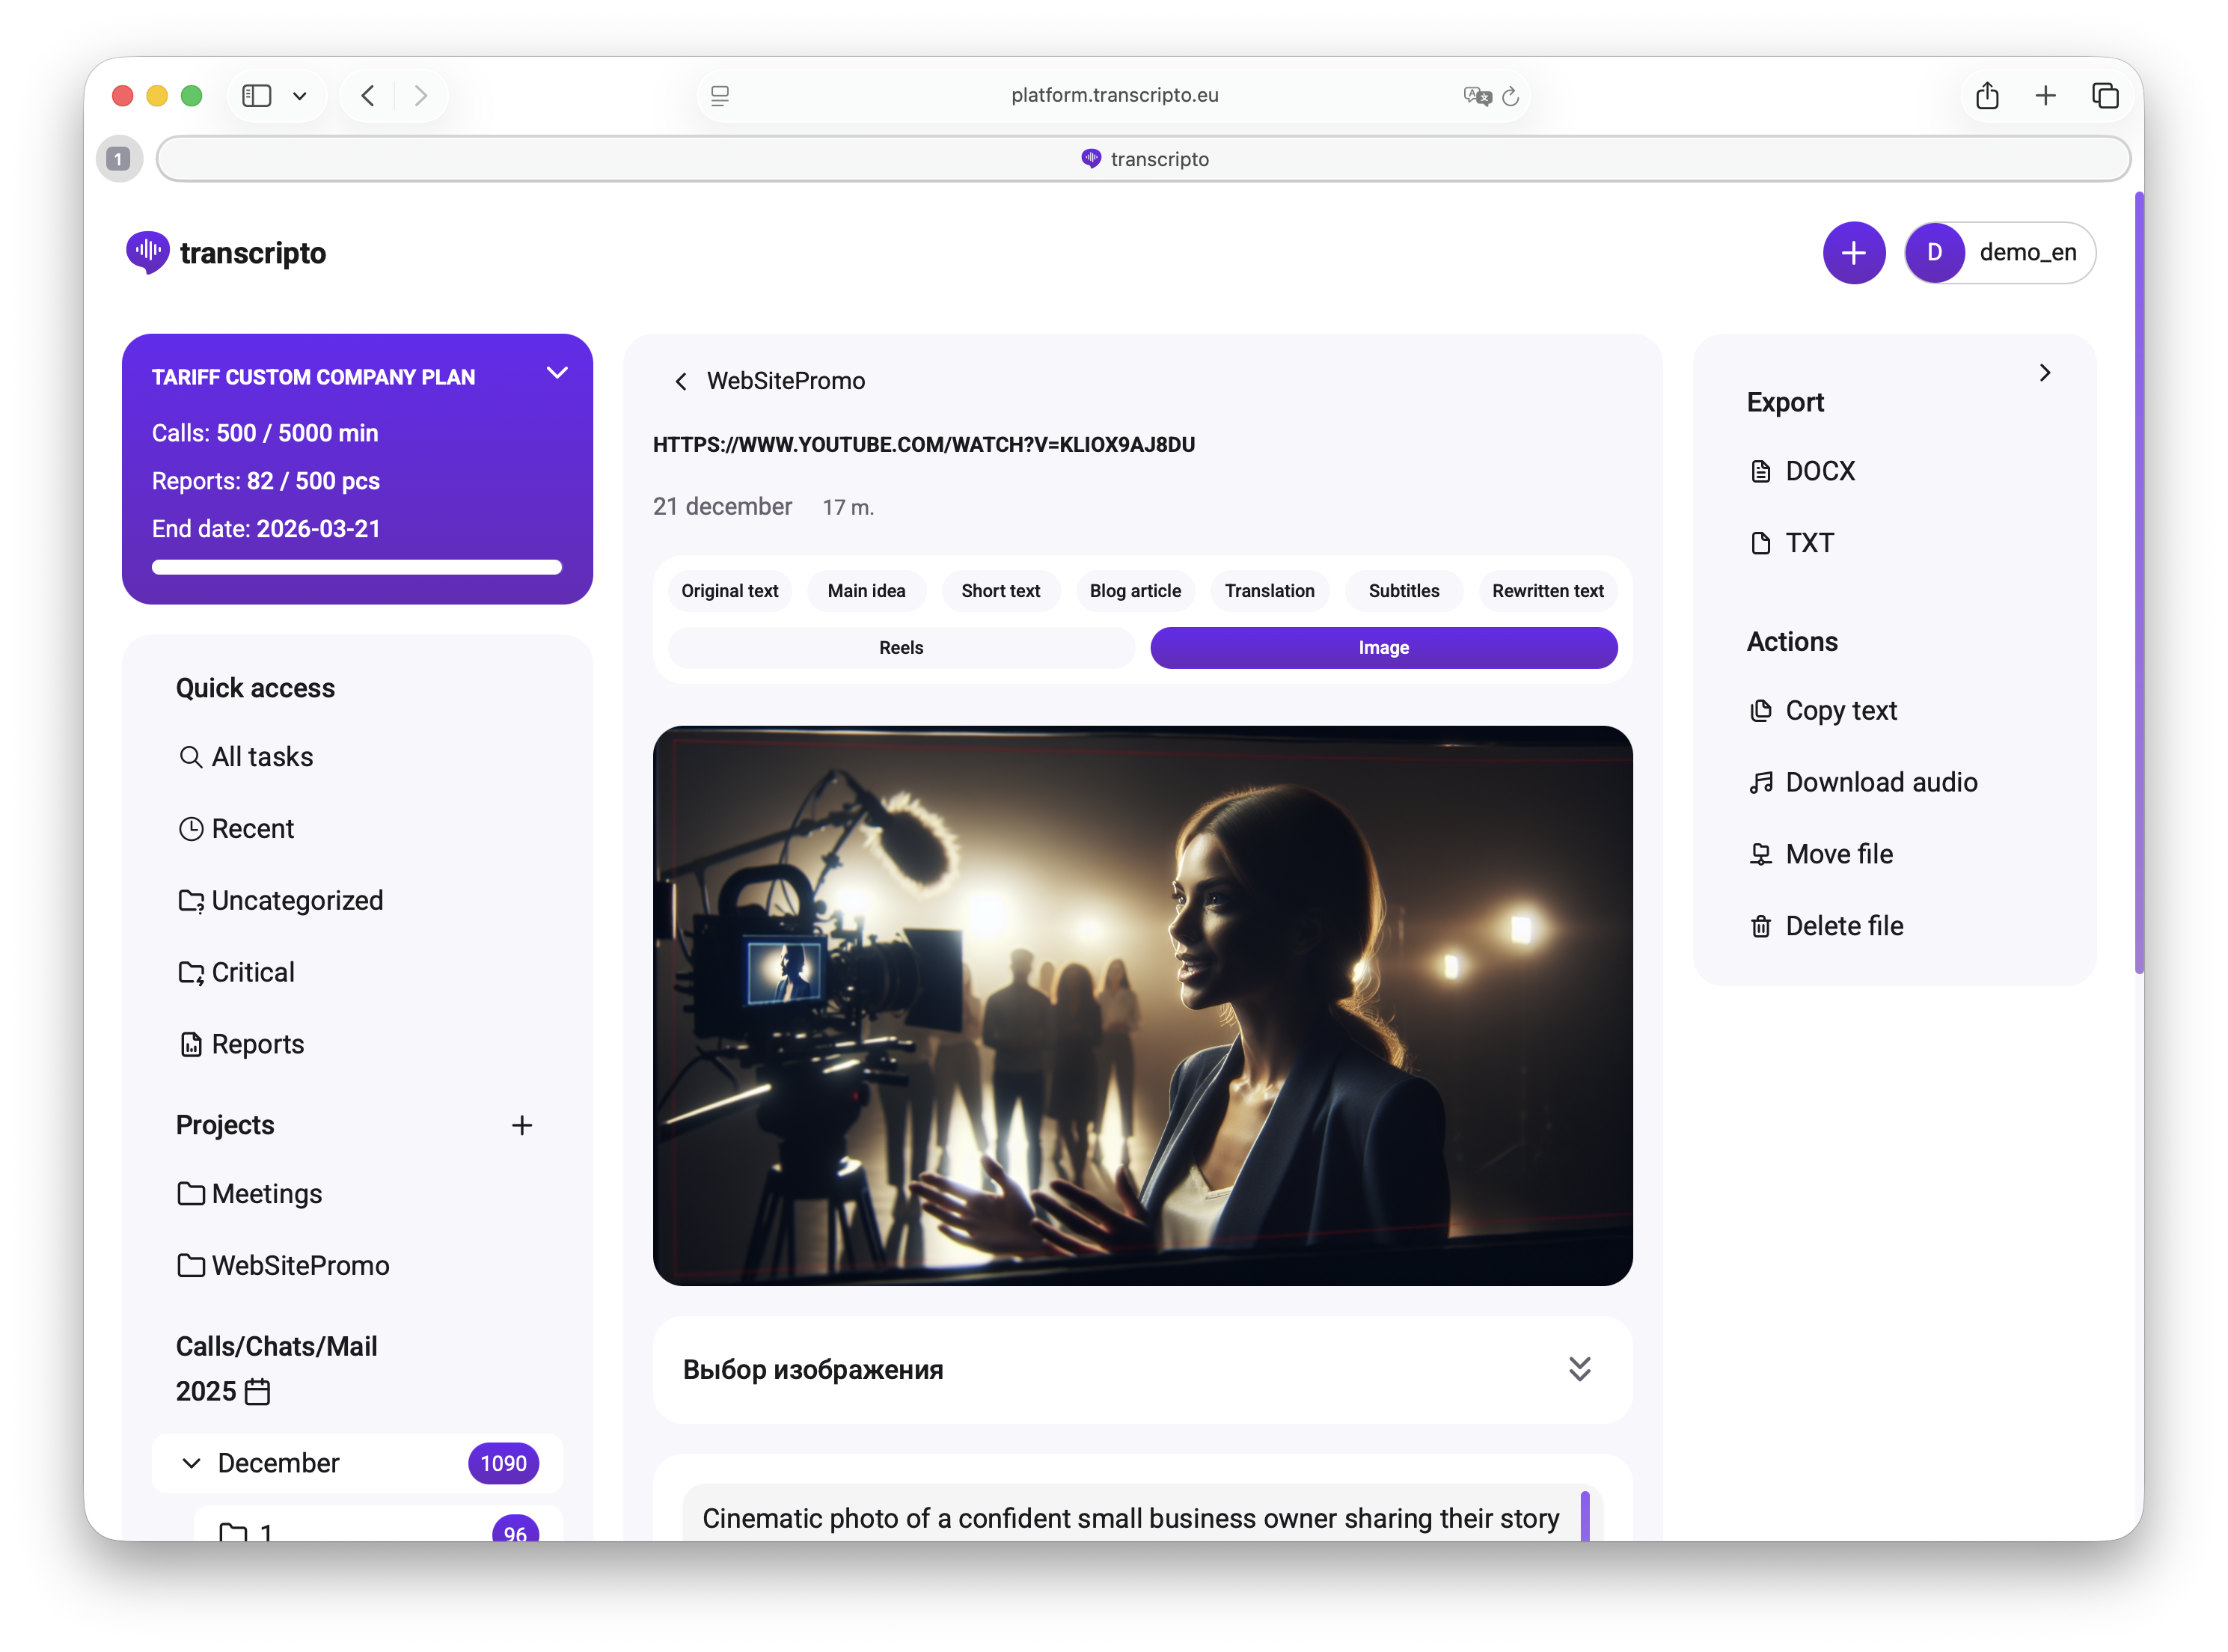Collapse the December month list
Image resolution: width=2228 pixels, height=1652 pixels.
[x=191, y=1463]
